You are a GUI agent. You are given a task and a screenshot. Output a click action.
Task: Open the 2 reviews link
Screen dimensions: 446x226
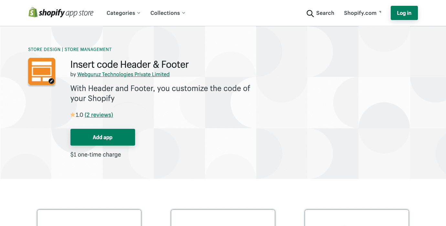click(x=99, y=115)
